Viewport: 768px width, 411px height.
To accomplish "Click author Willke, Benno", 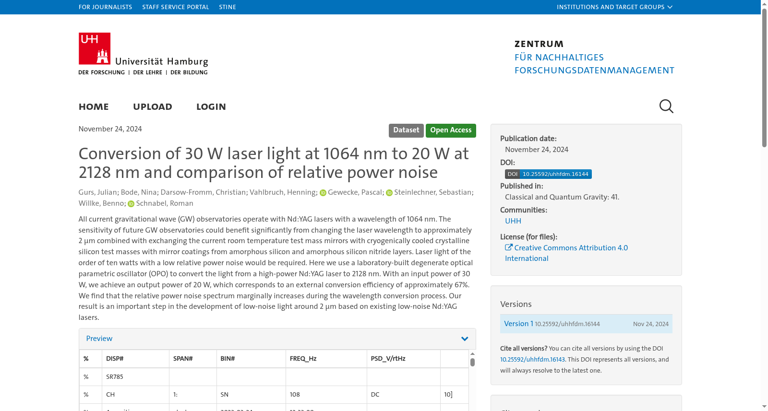I will coord(101,203).
